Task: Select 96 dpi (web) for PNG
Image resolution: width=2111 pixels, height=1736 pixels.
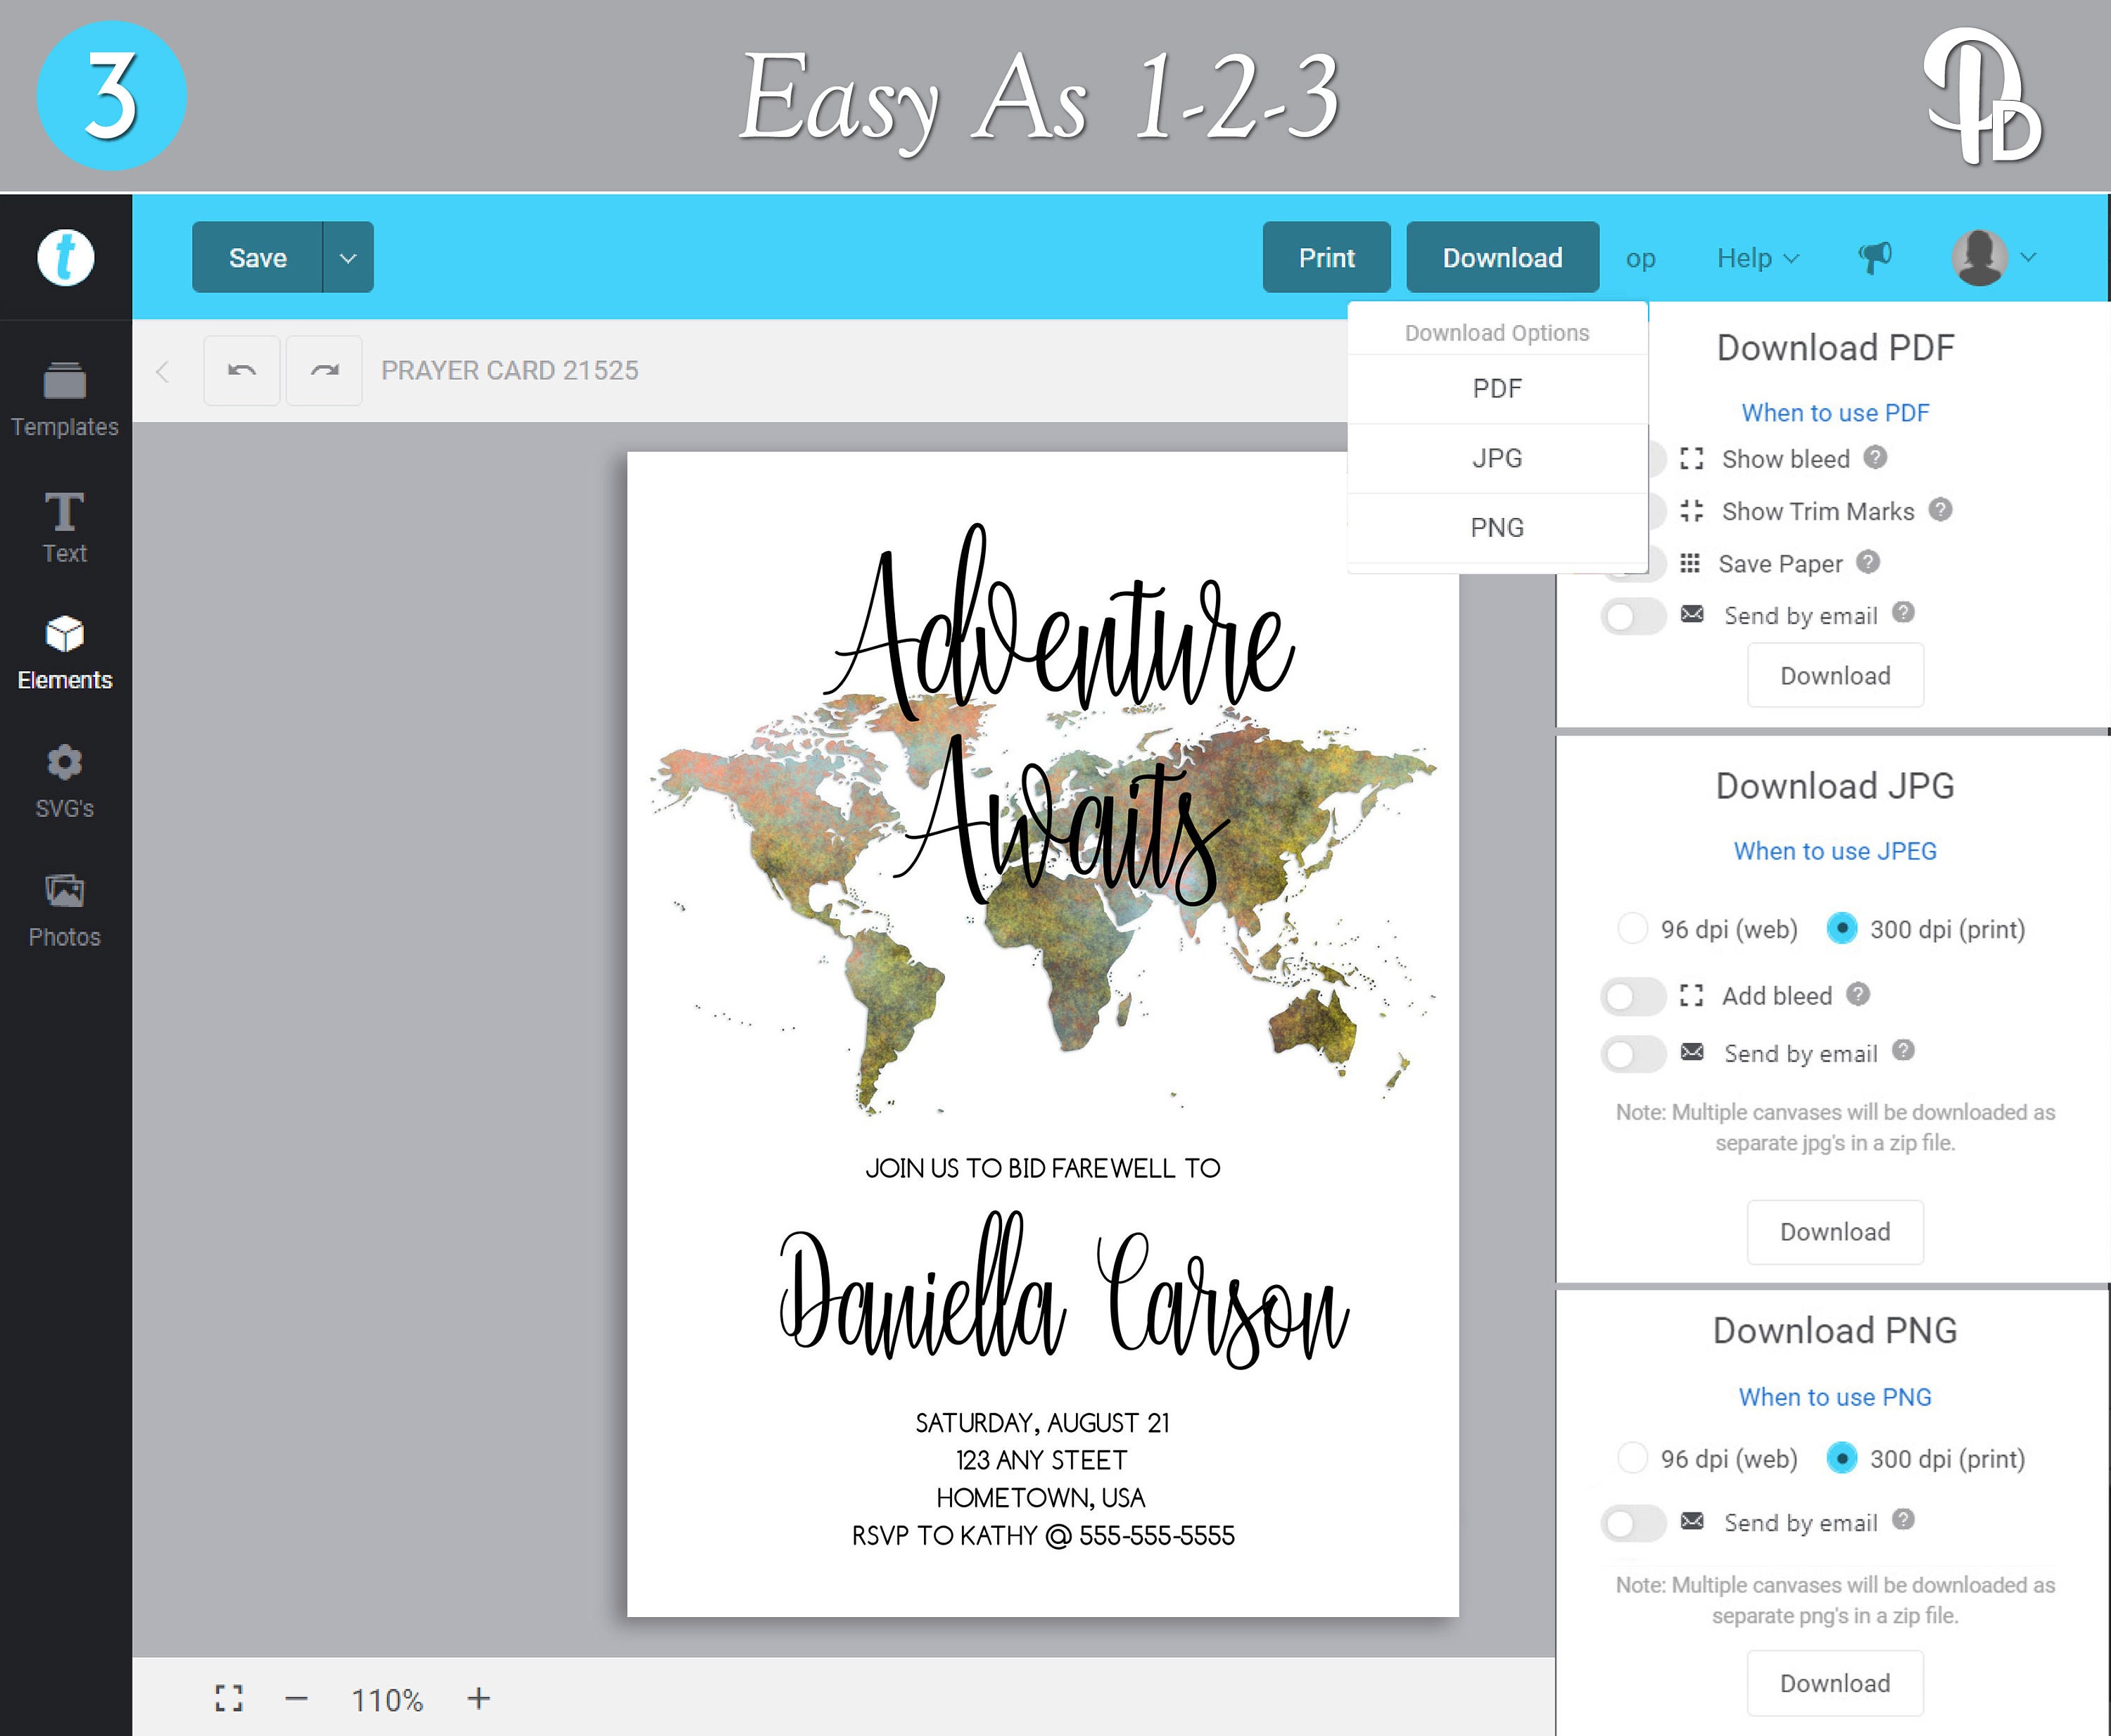Action: coord(1633,1458)
